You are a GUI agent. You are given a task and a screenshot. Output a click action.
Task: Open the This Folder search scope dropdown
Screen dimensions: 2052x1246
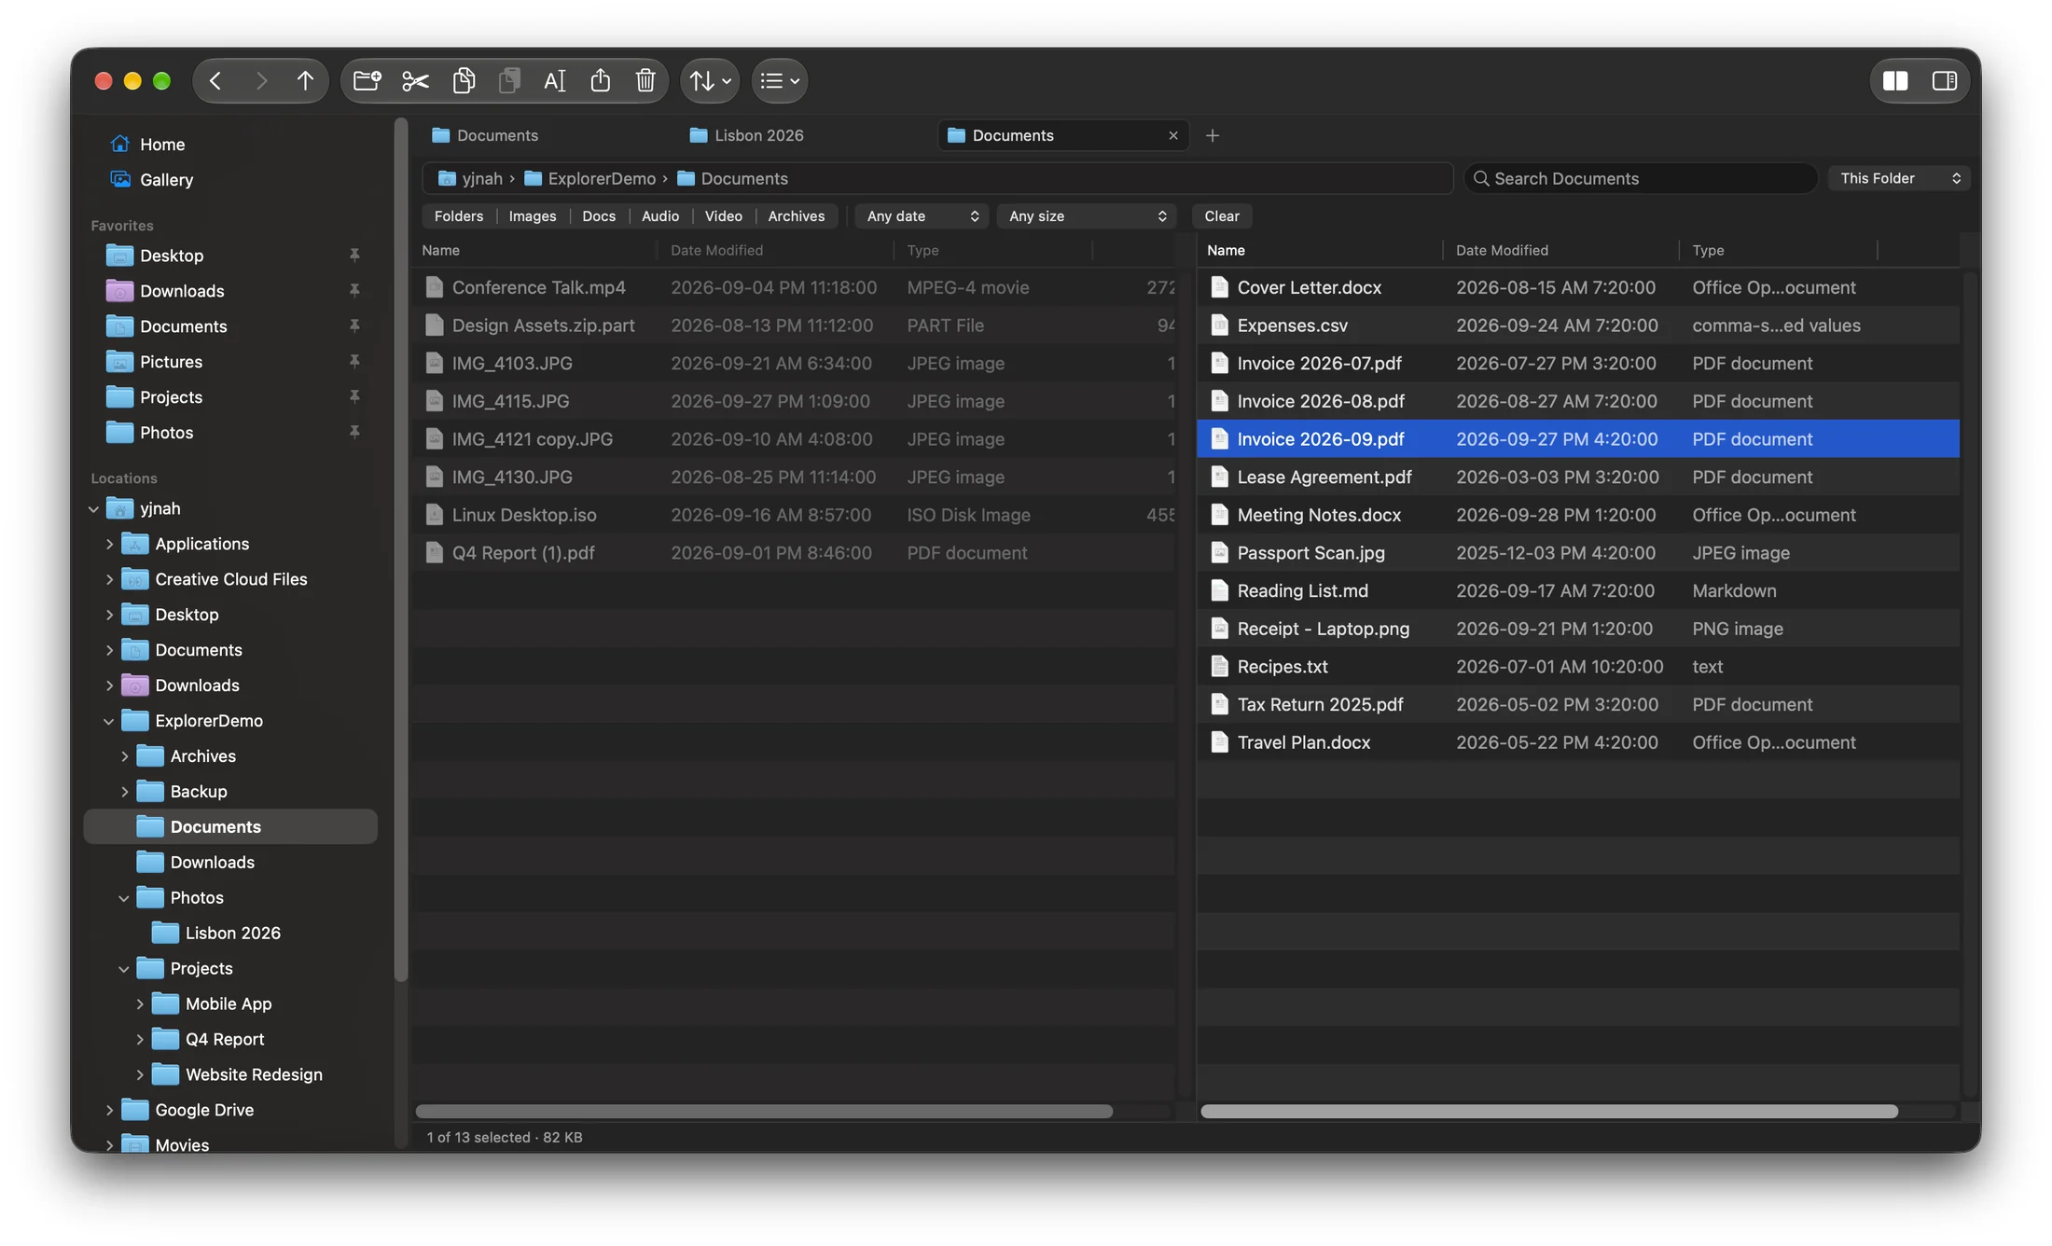pos(1900,179)
